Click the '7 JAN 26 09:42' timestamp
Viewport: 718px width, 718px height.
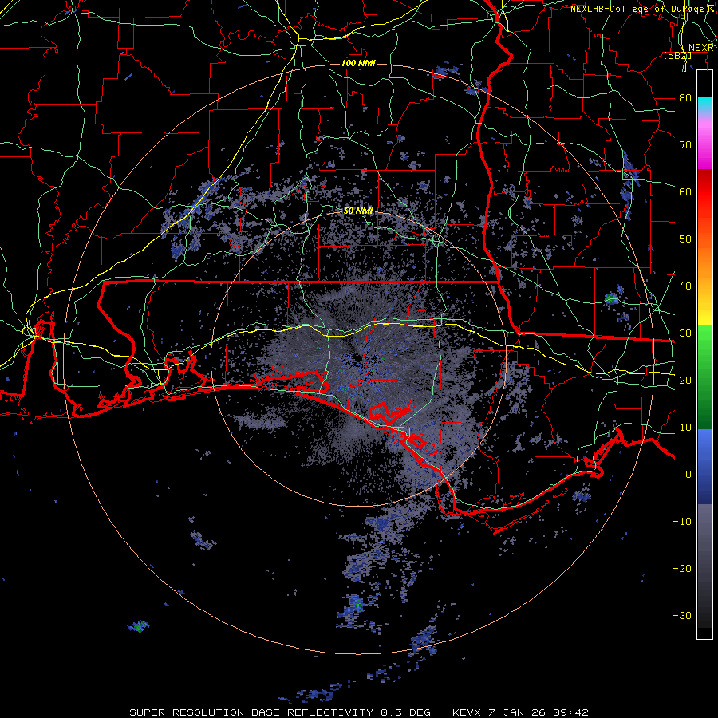click(x=538, y=712)
